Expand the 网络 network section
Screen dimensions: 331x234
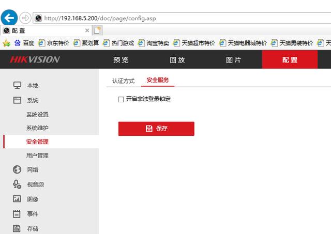coord(33,170)
